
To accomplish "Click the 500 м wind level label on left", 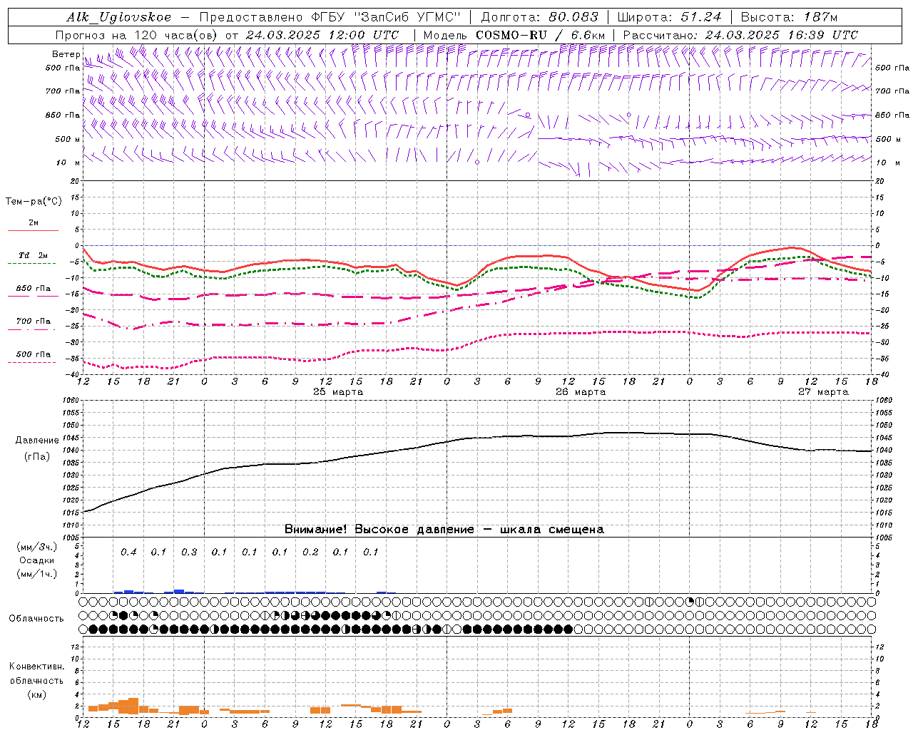I will (68, 139).
